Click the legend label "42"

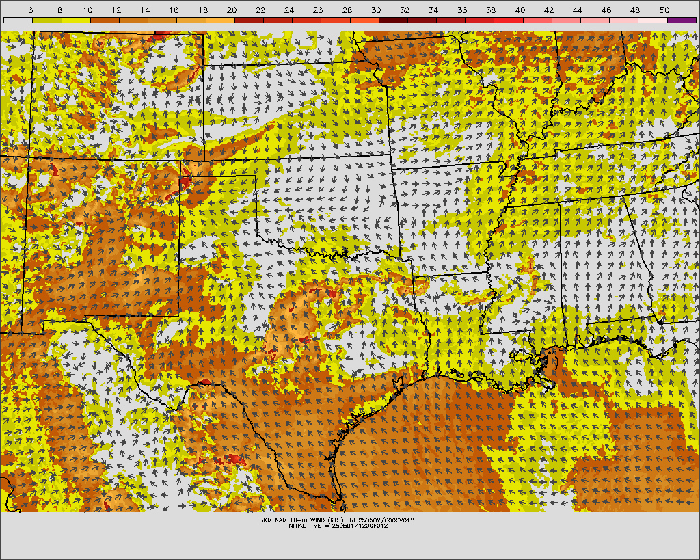coord(549,10)
